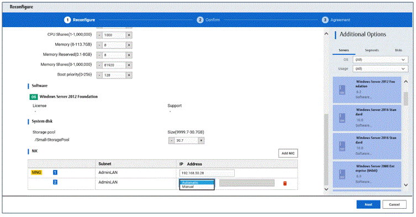The height and width of the screenshot is (217, 416).
Task: Go to step 2 Confirm
Action: (x=208, y=20)
